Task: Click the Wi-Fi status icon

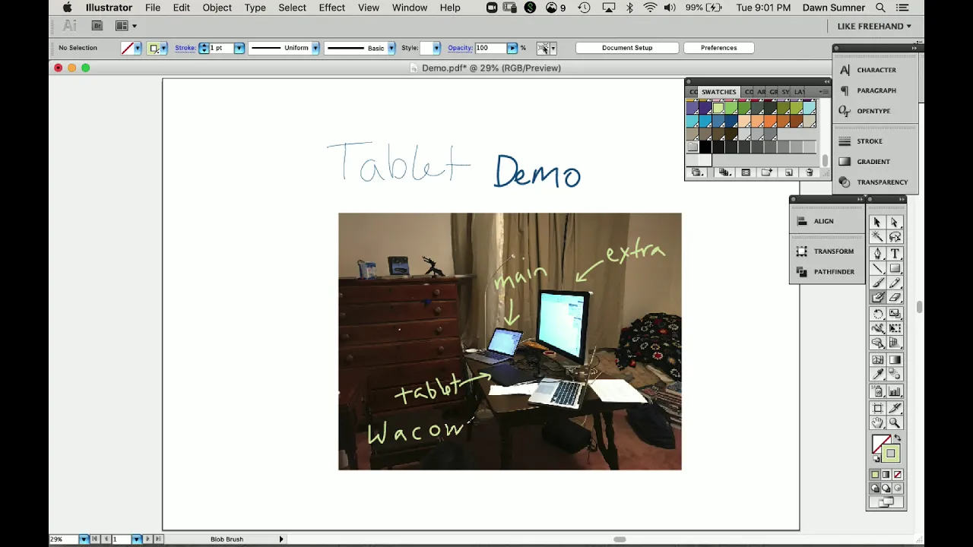Action: [x=650, y=8]
